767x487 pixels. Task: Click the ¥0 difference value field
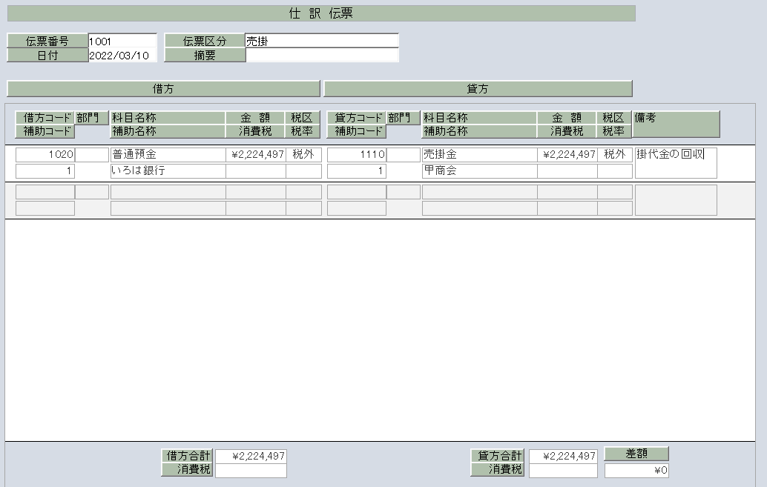coord(636,471)
